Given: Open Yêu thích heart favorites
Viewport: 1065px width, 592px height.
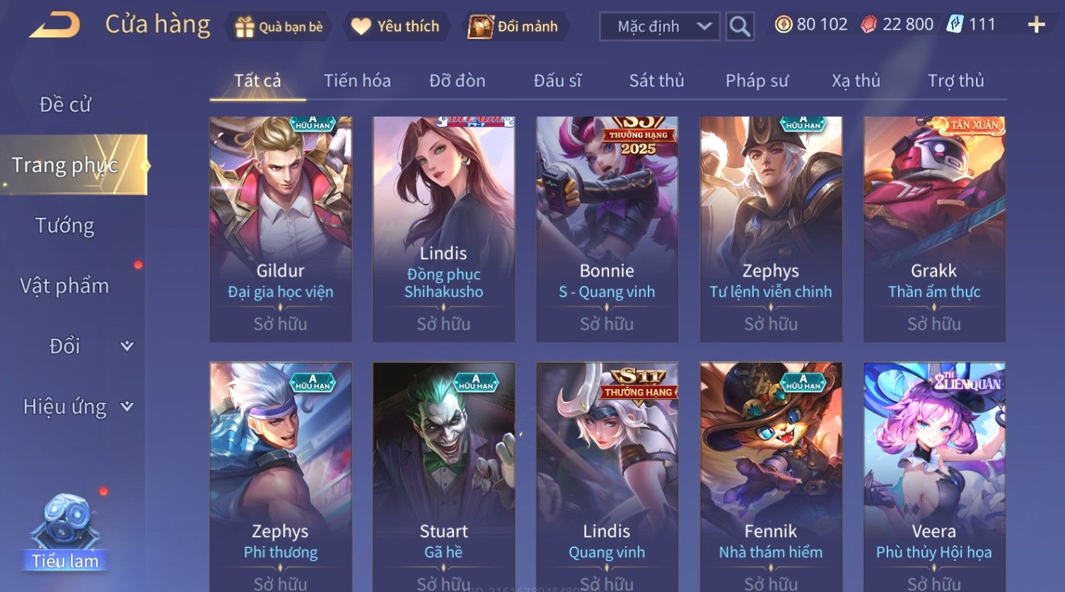Looking at the screenshot, I should 361,27.
